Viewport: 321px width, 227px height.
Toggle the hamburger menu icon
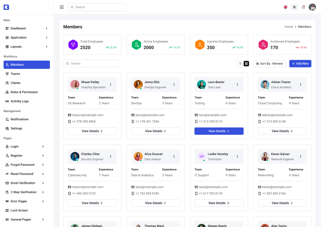62,7
